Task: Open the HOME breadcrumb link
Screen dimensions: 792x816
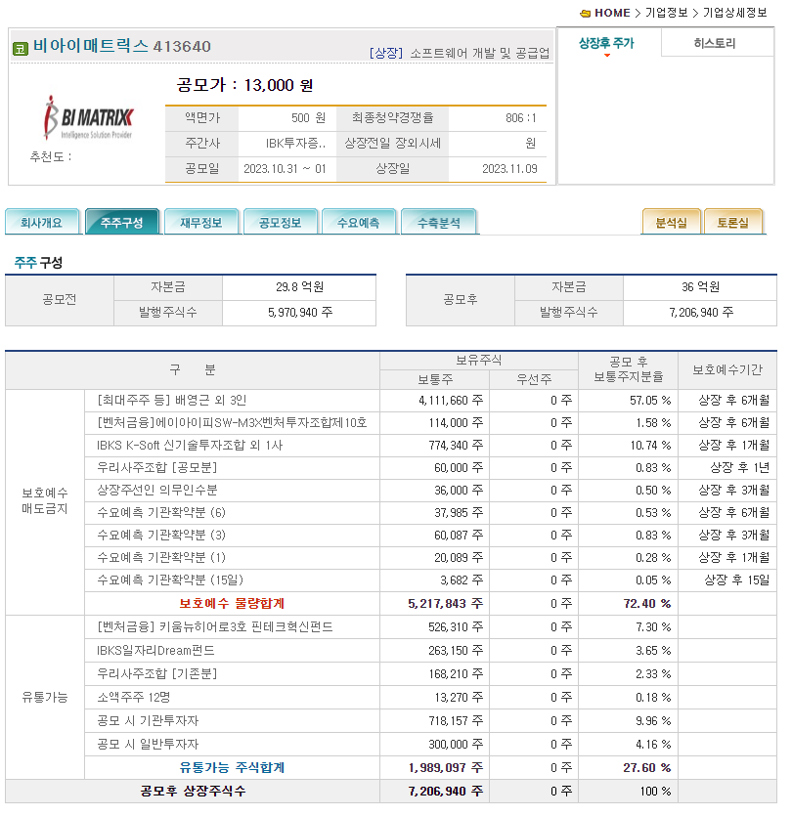Action: click(612, 13)
